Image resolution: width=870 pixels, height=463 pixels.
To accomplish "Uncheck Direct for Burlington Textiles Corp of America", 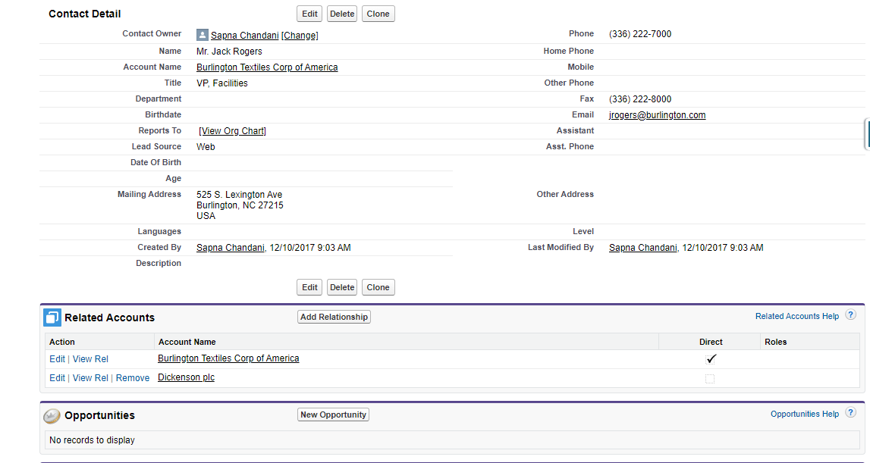I will coord(710,358).
